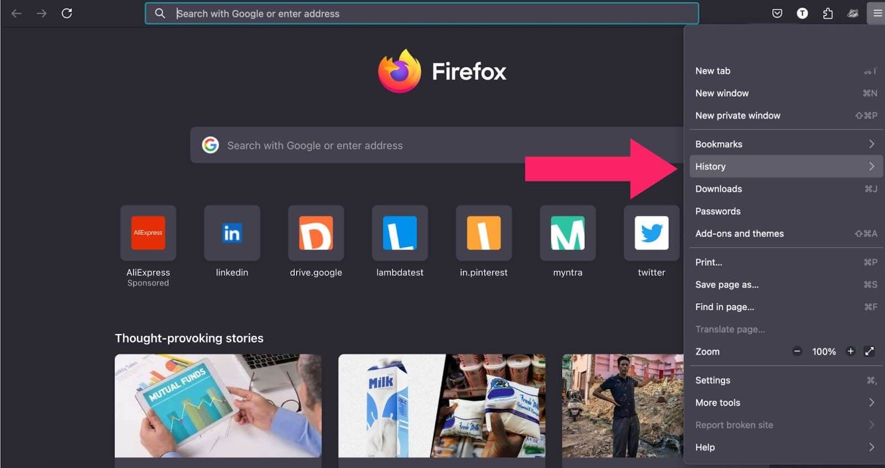Image resolution: width=885 pixels, height=468 pixels.
Task: Open Add-ons and themes
Action: [x=786, y=234]
